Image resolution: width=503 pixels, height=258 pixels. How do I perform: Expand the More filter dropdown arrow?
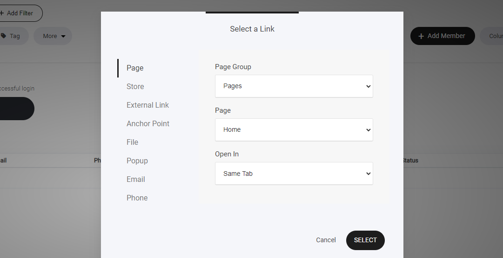point(63,36)
